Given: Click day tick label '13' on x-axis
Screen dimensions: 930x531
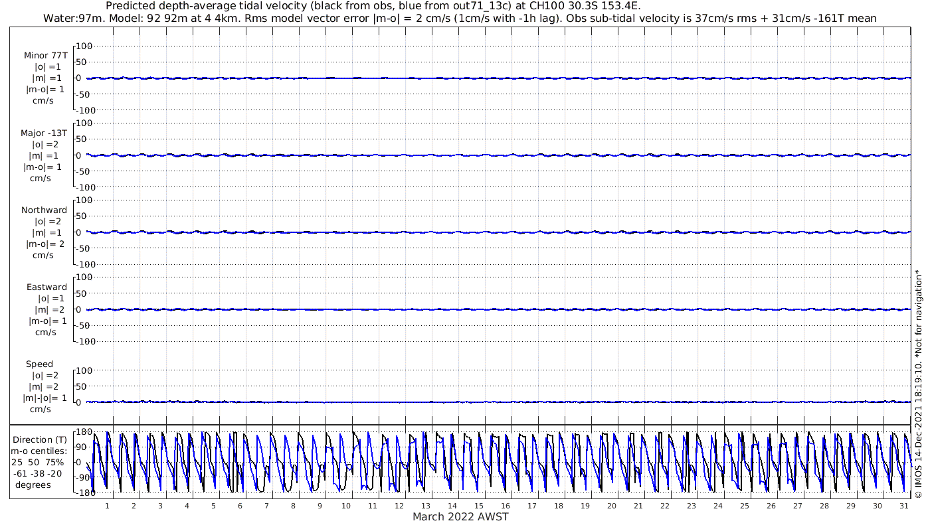Looking at the screenshot, I should tap(426, 506).
